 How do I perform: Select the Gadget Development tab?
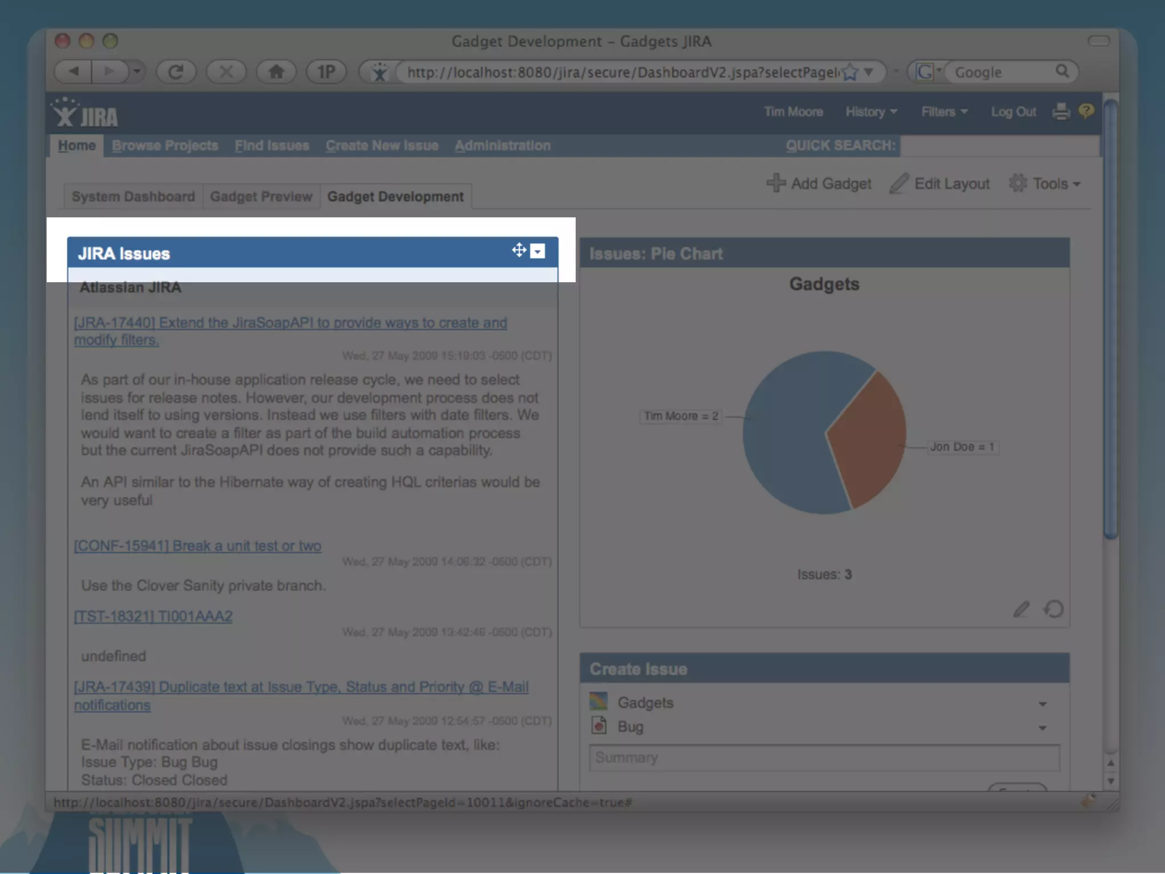click(x=395, y=196)
